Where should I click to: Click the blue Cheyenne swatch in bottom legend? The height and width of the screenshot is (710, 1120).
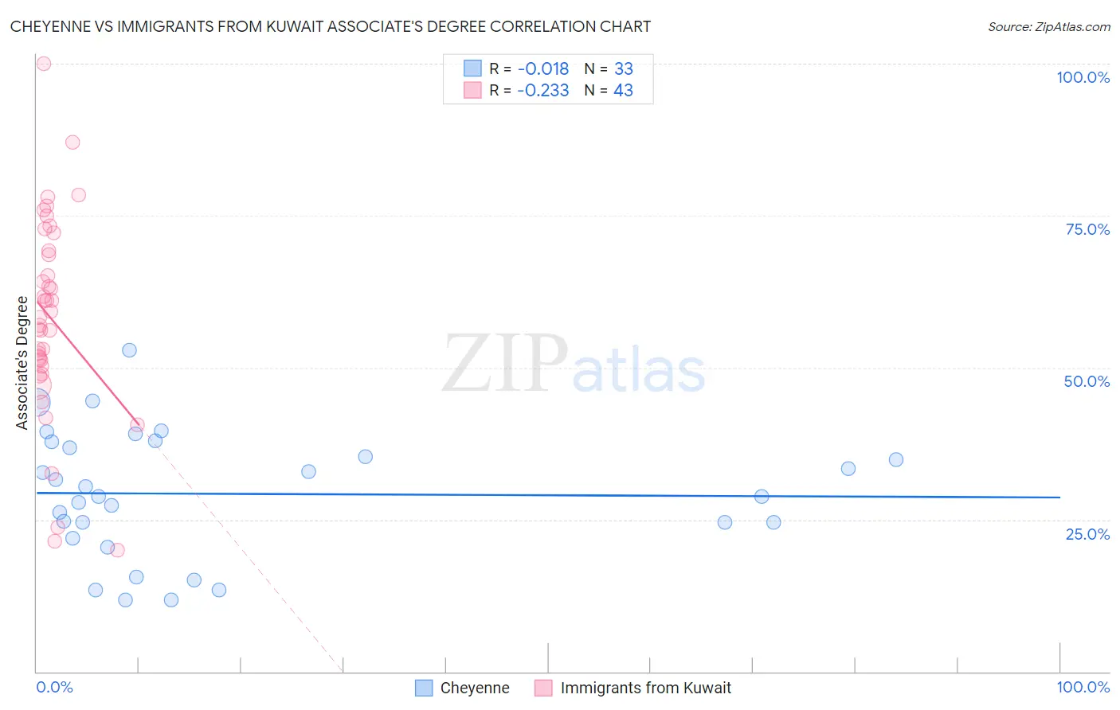pyautogui.click(x=424, y=688)
